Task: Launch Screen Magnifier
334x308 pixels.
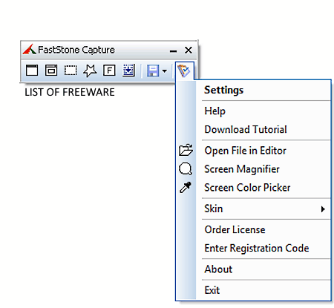Action: (263, 169)
